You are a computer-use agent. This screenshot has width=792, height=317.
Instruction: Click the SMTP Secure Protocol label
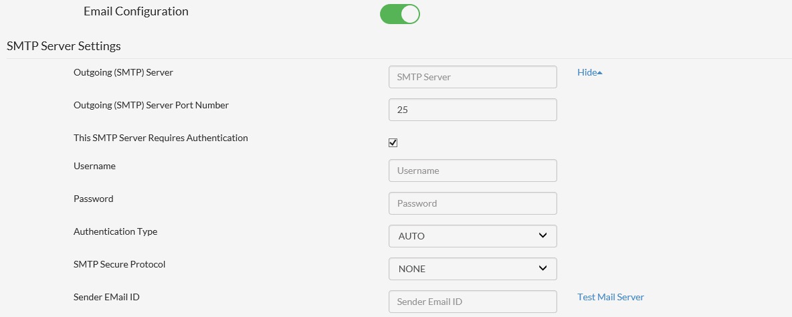point(119,264)
